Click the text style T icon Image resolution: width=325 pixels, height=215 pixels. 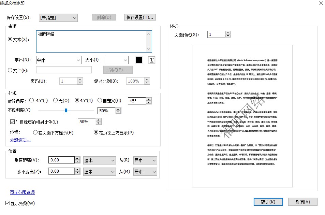click(x=151, y=60)
